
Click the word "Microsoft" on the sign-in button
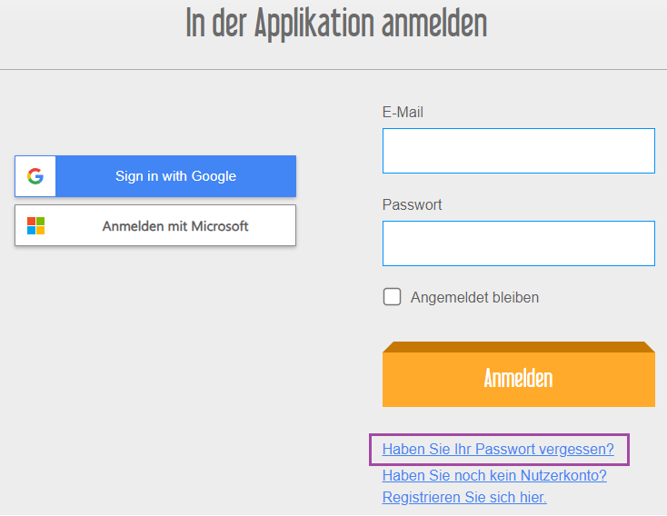(220, 226)
